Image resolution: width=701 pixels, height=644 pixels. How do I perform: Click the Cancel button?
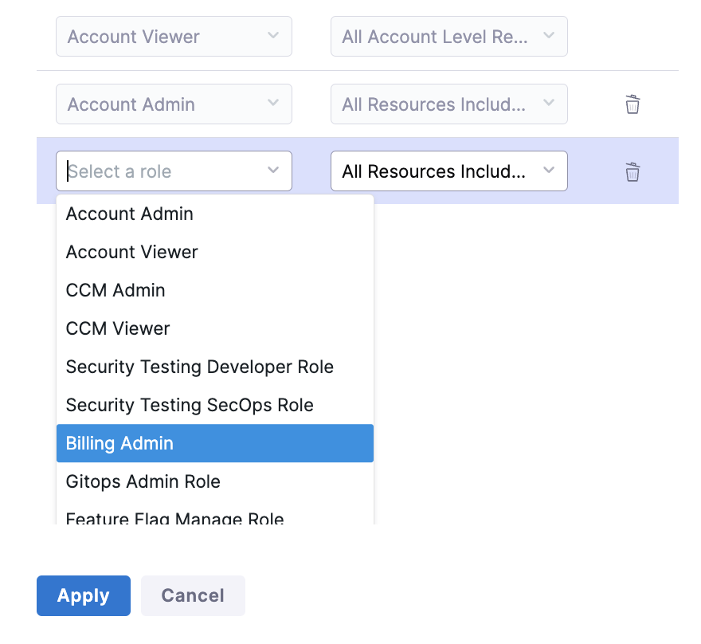[x=193, y=595]
